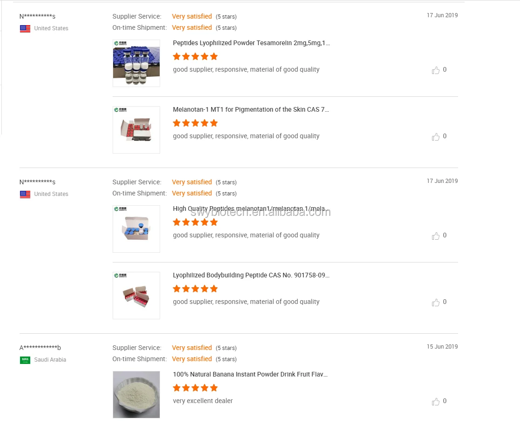Viewport: 520px width, 424px height.
Task: Like the Tesamorelin review with thumbs-up icon
Action: click(x=436, y=70)
